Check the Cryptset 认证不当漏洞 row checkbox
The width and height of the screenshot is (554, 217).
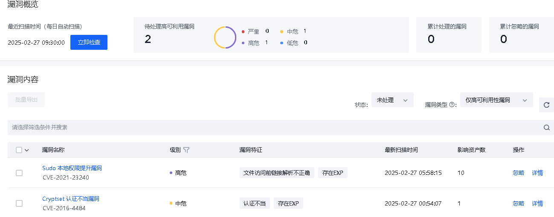point(19,203)
